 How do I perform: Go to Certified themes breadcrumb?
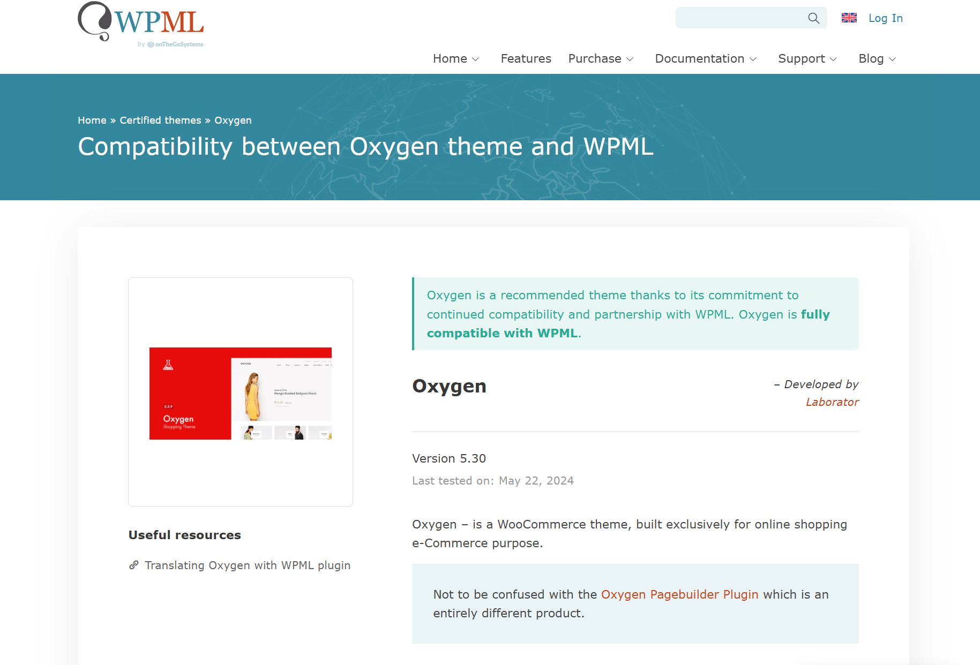(x=160, y=120)
